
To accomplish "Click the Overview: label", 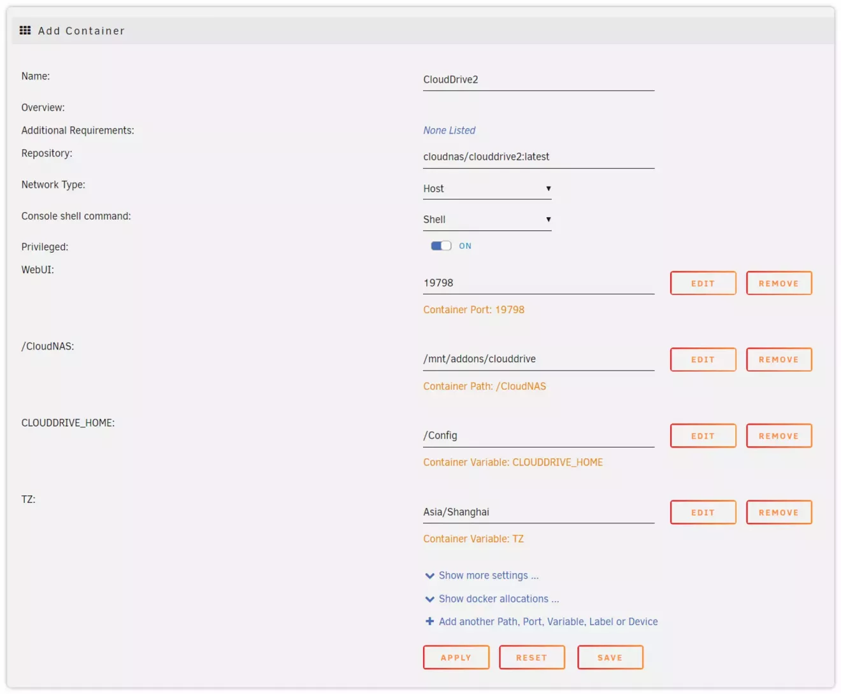I will 43,108.
